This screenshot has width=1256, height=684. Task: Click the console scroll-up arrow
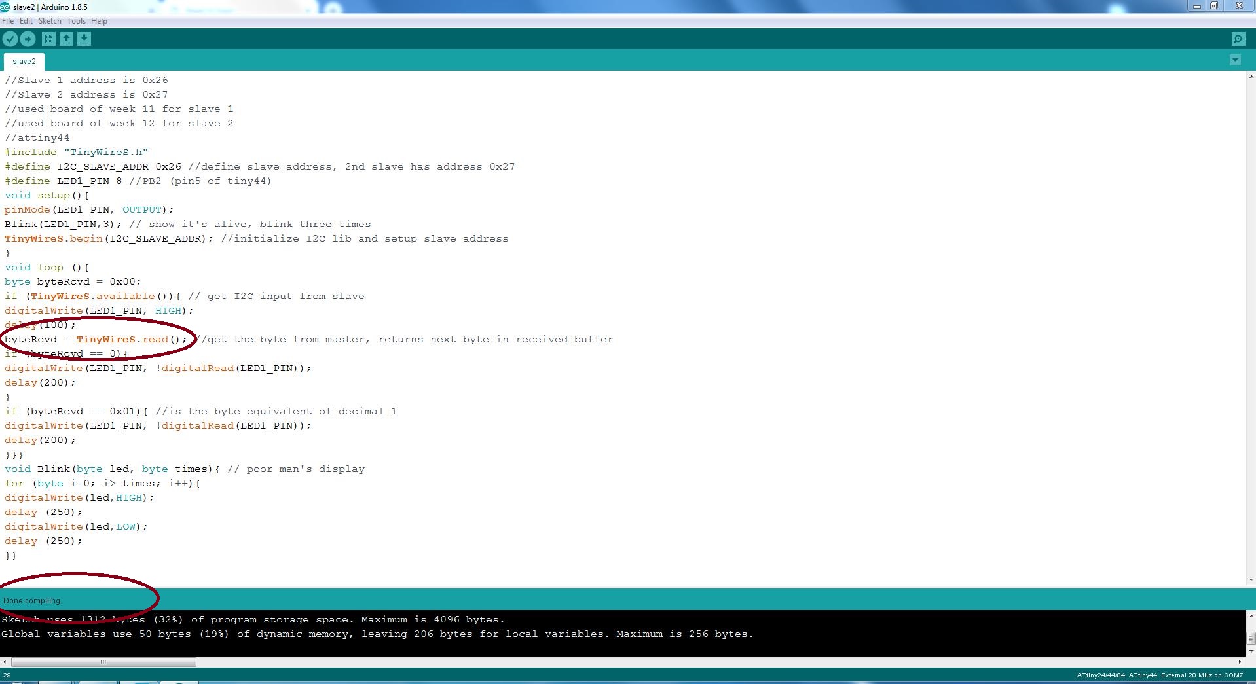point(1251,616)
